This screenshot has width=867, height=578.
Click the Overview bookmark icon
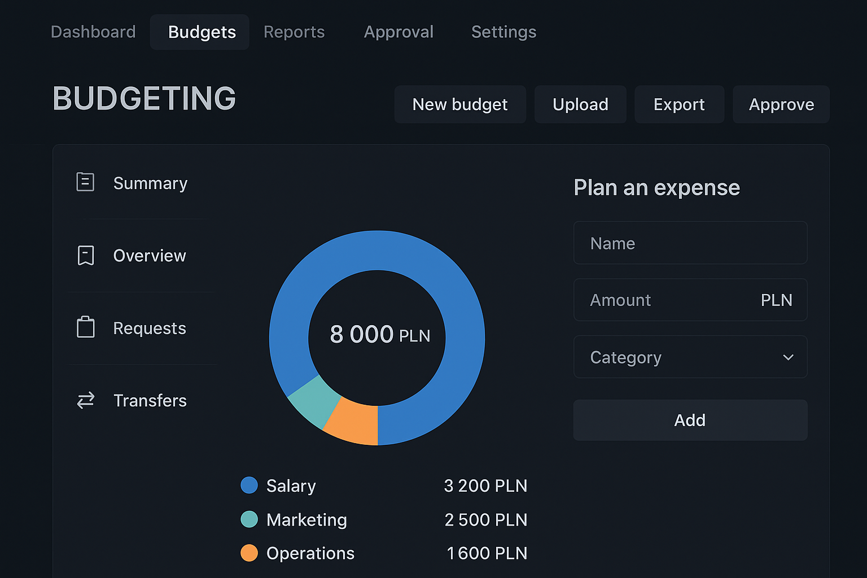pos(86,255)
